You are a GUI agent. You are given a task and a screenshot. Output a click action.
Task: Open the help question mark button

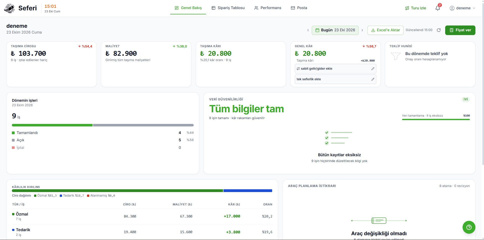point(469,227)
